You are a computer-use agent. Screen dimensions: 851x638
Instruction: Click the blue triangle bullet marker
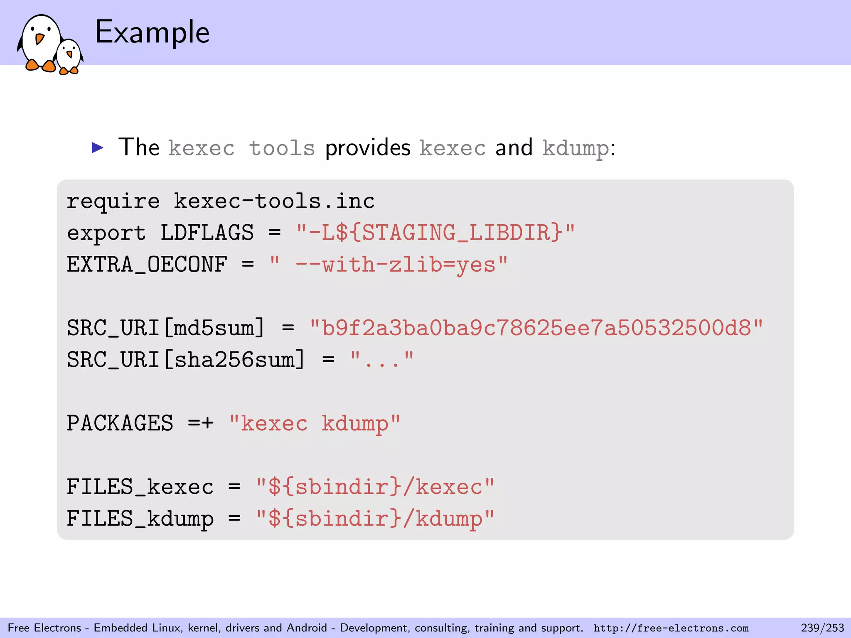tap(97, 147)
